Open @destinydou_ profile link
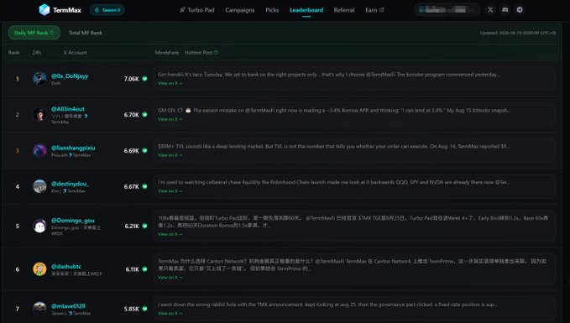 click(x=70, y=184)
